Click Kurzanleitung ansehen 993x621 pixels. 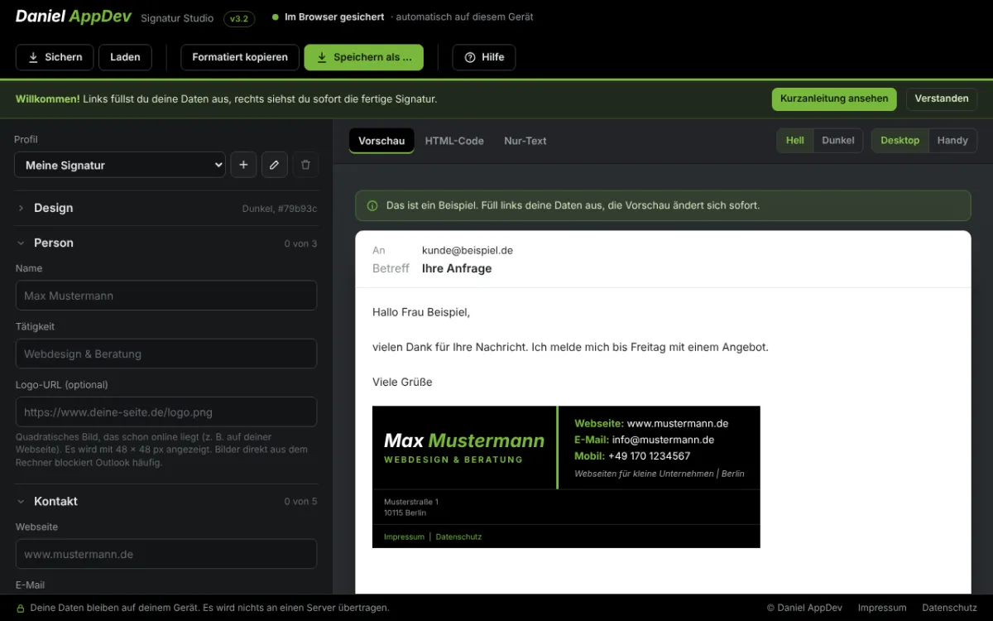834,99
